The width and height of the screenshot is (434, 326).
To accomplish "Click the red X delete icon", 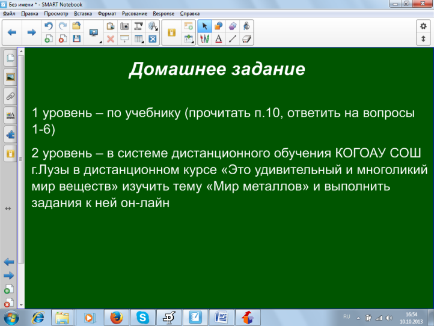I will [111, 38].
